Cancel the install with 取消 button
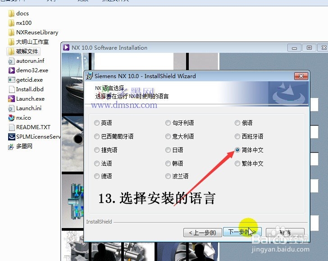The width and height of the screenshot is (328, 261). coord(285,233)
